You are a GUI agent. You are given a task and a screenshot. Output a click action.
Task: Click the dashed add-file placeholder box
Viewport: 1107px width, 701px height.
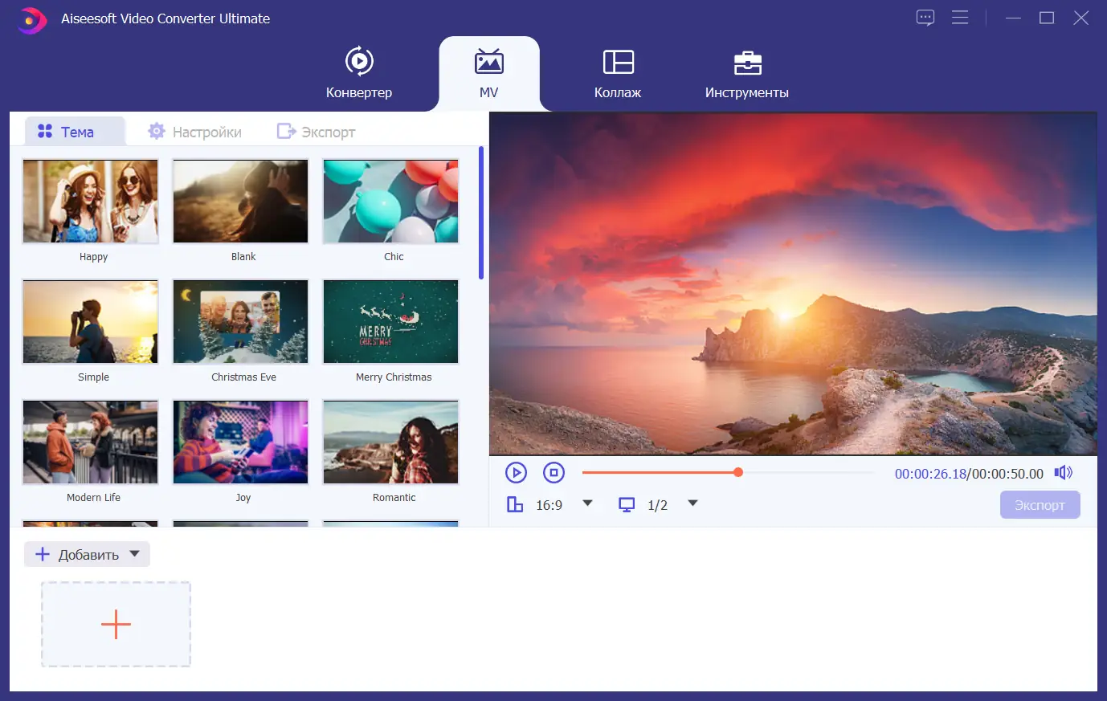tap(116, 625)
